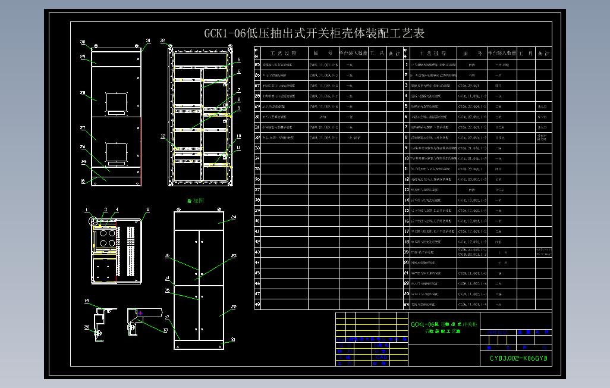Click callout number 20 on the bracket detail

point(87,327)
